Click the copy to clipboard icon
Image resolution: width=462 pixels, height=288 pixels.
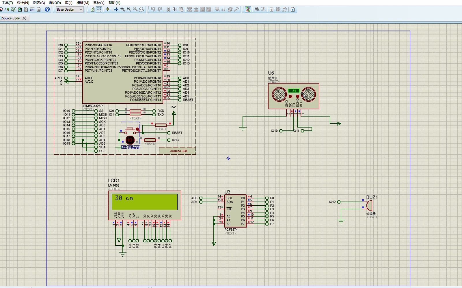[175, 10]
